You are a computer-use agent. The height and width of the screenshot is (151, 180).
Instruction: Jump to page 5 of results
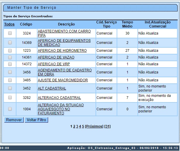click(83, 126)
